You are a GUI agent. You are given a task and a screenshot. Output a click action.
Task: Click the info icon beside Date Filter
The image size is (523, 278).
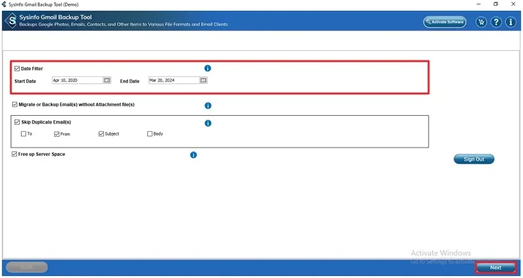pos(207,68)
